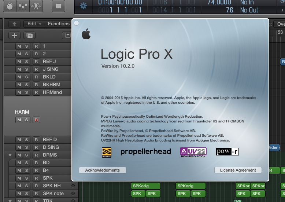Click the No Out MIDI display
The height and width of the screenshot is (202, 285).
pyautogui.click(x=249, y=10)
